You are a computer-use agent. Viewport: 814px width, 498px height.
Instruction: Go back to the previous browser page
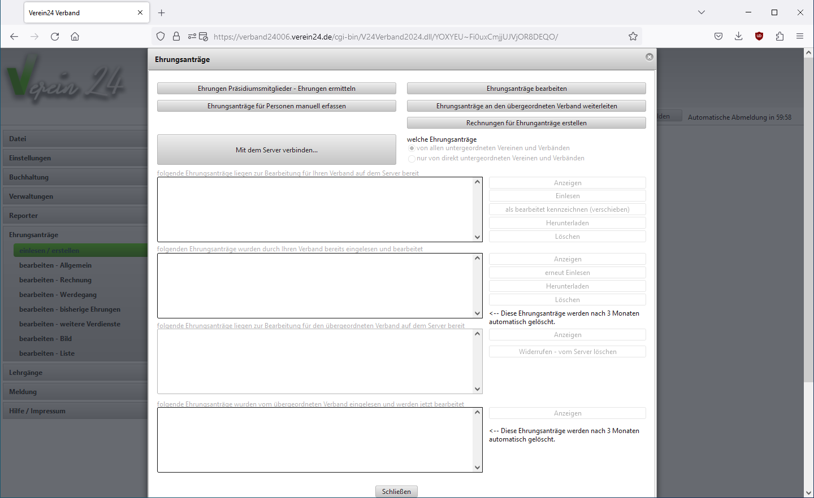pyautogui.click(x=14, y=37)
